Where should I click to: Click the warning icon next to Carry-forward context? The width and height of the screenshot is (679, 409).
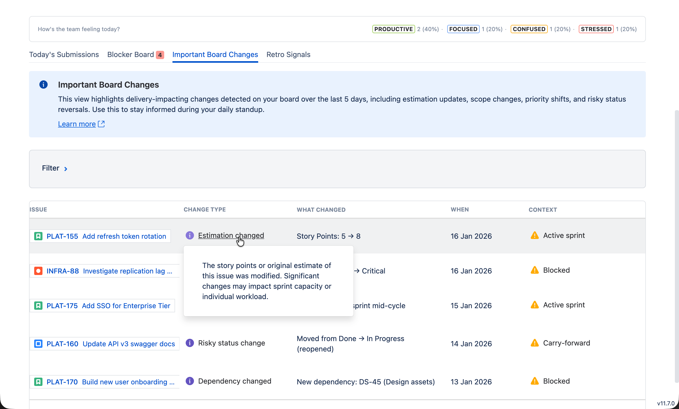(534, 343)
